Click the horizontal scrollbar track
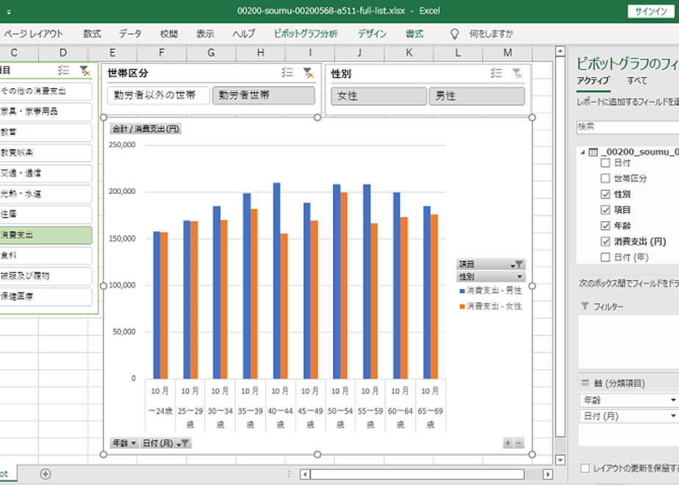The height and width of the screenshot is (485, 679). pyautogui.click(x=417, y=474)
